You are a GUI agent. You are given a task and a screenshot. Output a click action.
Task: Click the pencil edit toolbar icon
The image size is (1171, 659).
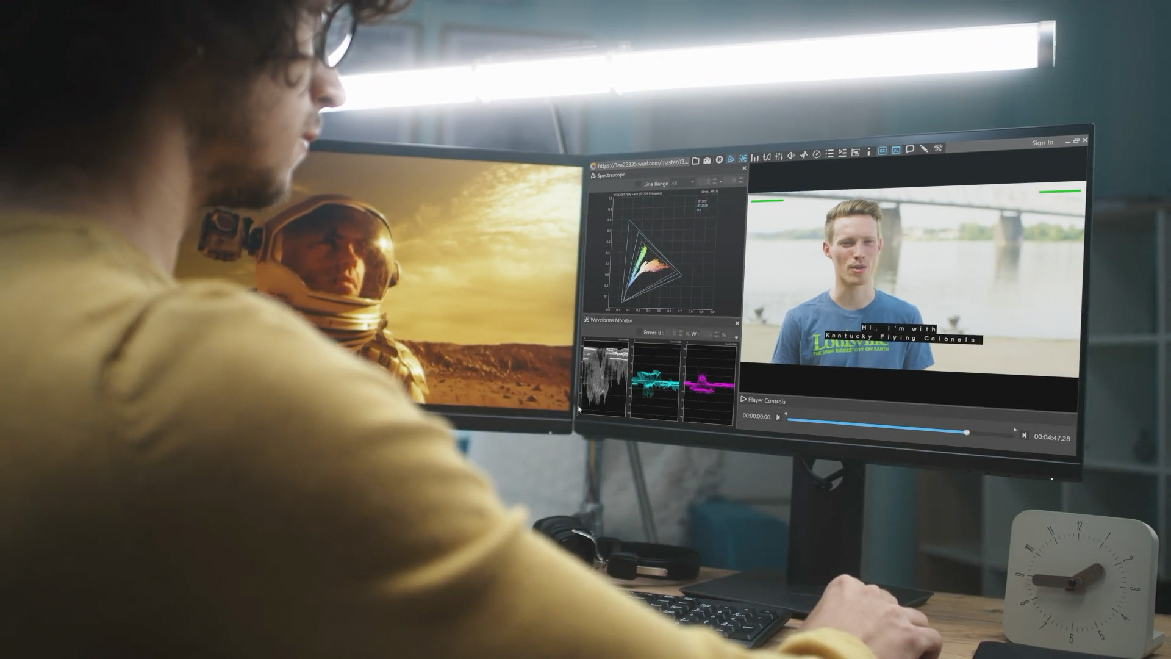(x=924, y=148)
